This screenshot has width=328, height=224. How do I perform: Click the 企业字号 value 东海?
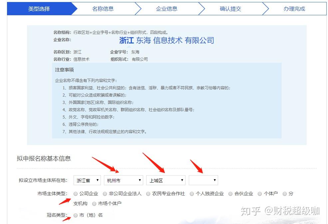click(135, 52)
